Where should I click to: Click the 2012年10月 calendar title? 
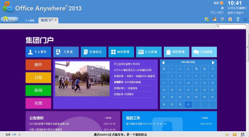188,62
